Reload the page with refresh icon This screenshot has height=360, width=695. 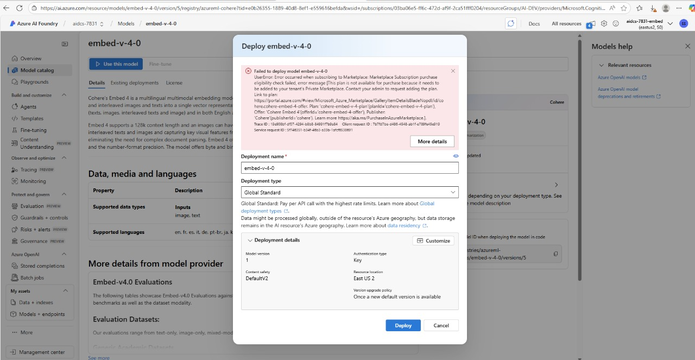pyautogui.click(x=20, y=8)
